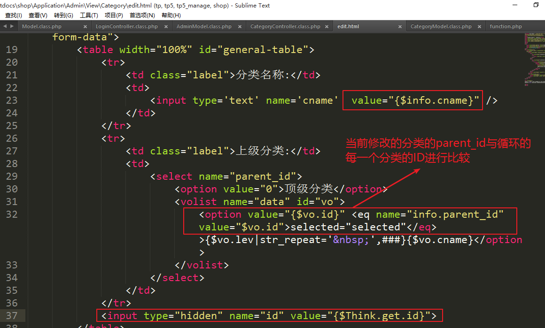Open the 查找(I) find menu
Screen dimensions: 545x328
tap(13, 15)
